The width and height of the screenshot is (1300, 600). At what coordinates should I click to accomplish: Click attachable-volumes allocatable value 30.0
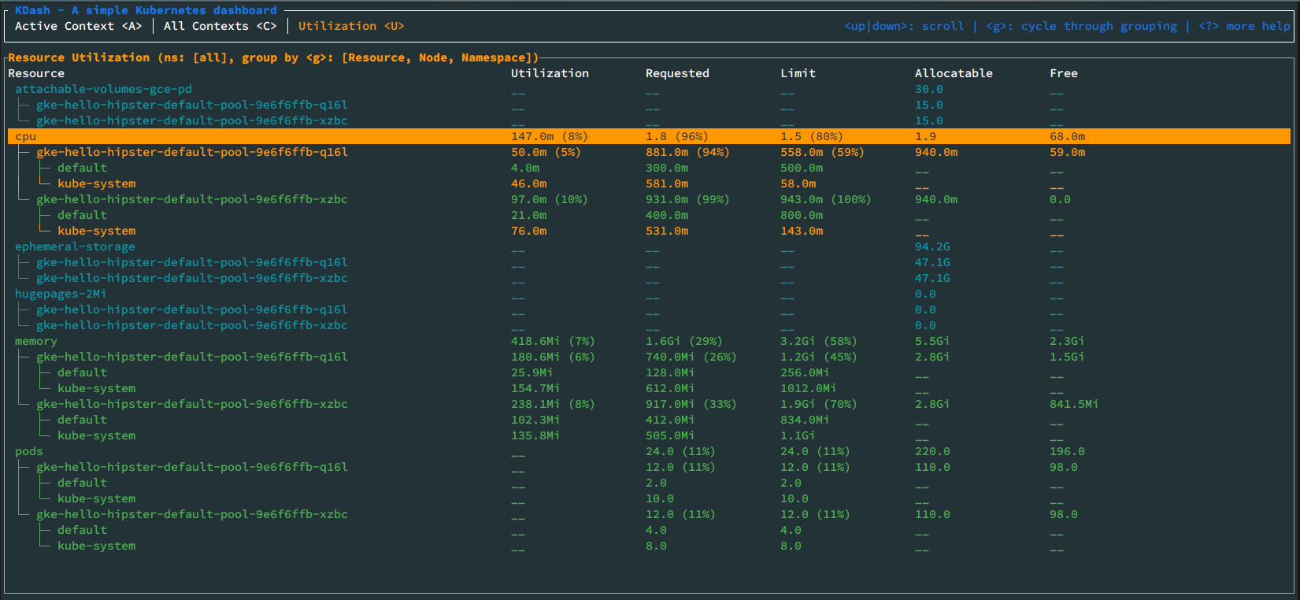tap(929, 89)
